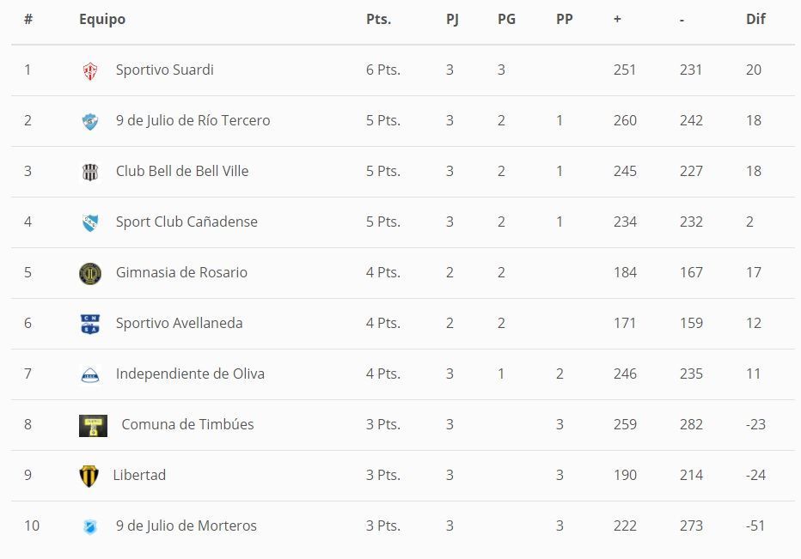The image size is (801, 559).
Task: Select the Gimnasia de Rosario team name
Action: point(181,272)
